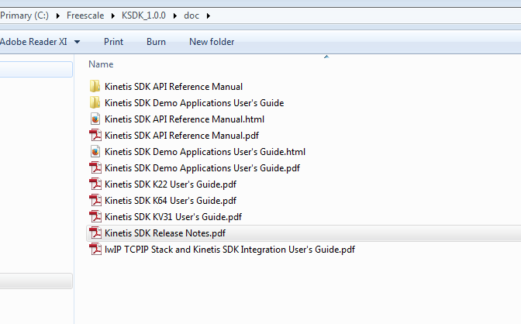Click the KV31 User's Guide PDF icon
The width and height of the screenshot is (521, 324).
tap(95, 217)
